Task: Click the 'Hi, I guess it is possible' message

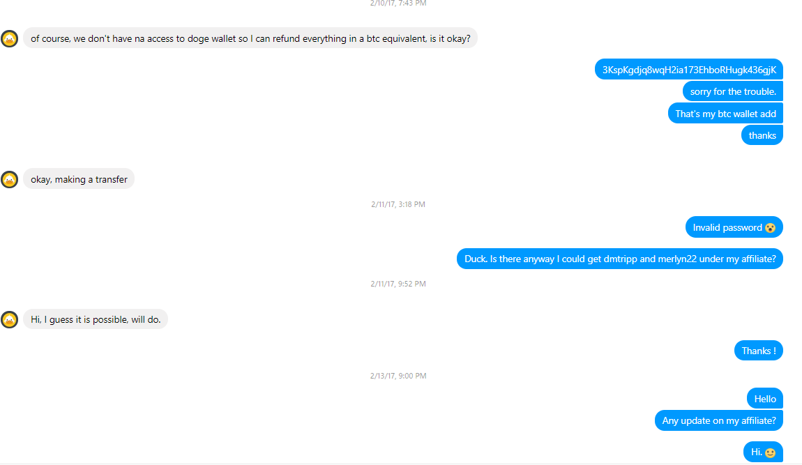Action: pyautogui.click(x=96, y=319)
